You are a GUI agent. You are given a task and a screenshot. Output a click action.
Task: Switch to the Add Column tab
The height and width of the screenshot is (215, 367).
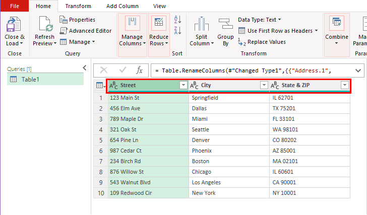pos(122,6)
